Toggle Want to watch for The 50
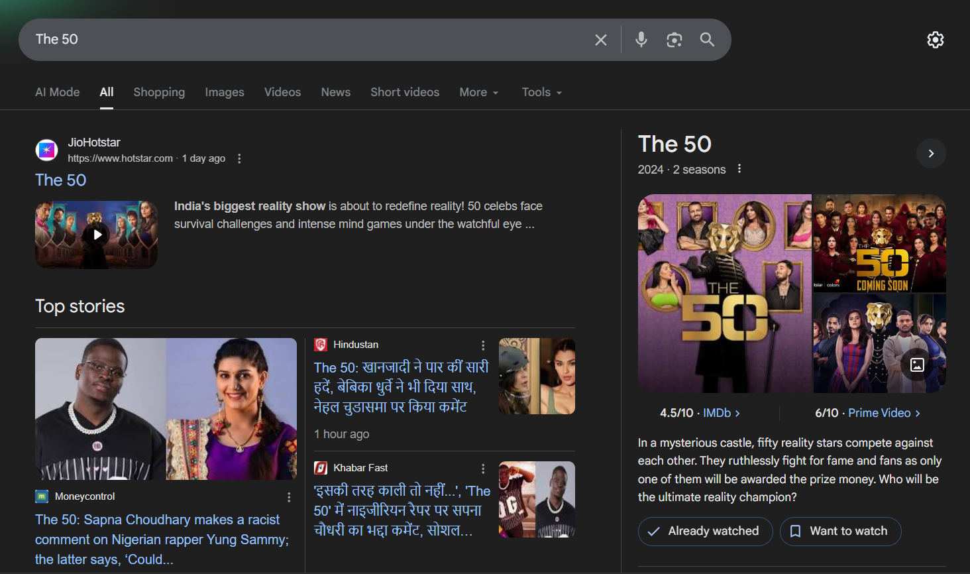Screen dimensions: 970x574 click(x=840, y=531)
